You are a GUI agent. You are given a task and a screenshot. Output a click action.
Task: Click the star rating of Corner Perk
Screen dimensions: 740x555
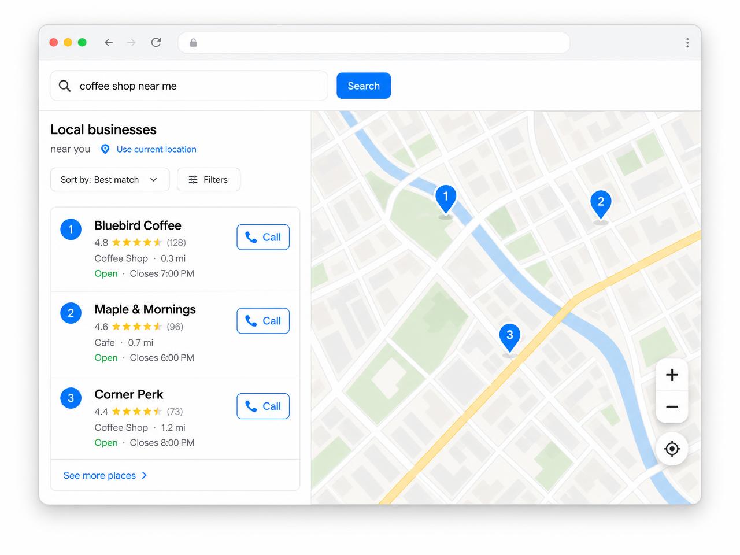pos(137,412)
